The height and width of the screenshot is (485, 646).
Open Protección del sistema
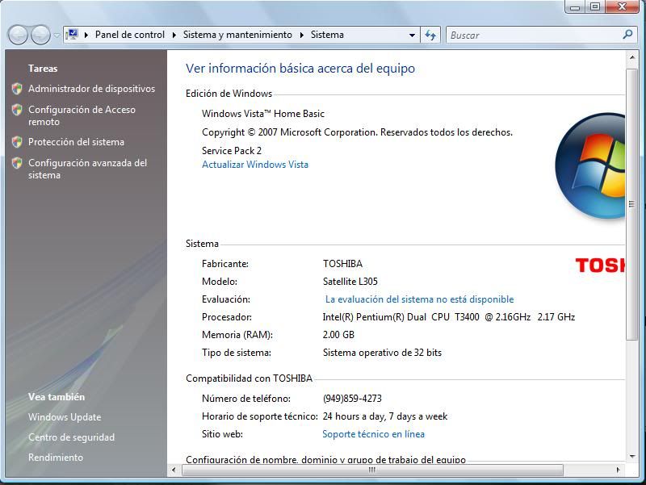(x=76, y=142)
